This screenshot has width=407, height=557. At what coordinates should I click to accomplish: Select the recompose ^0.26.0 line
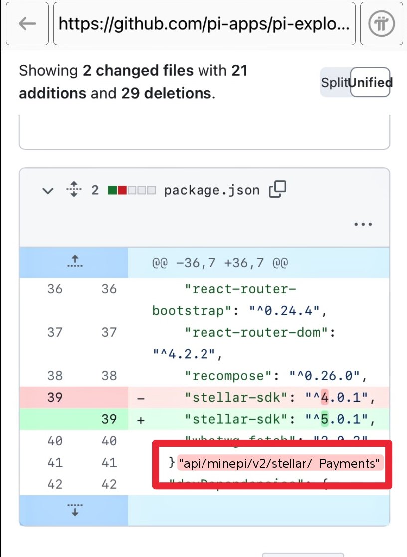point(204,376)
